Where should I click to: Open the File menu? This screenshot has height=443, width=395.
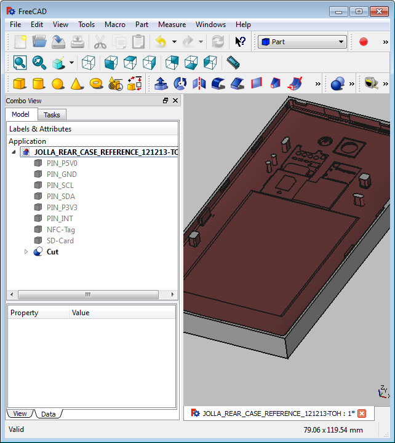(15, 25)
